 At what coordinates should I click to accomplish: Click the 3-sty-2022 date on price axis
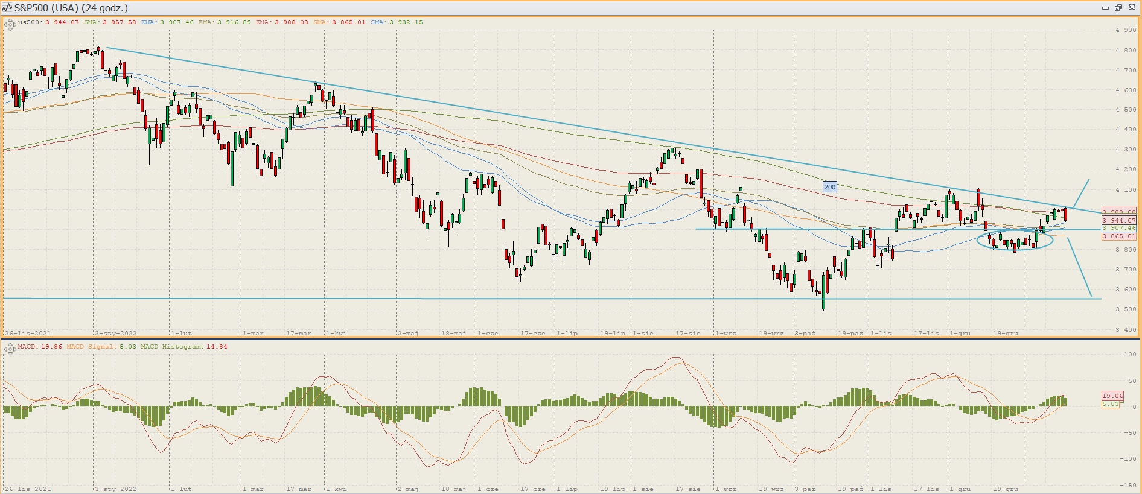[x=116, y=333]
